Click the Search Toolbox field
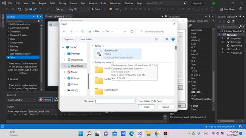 point(22,21)
